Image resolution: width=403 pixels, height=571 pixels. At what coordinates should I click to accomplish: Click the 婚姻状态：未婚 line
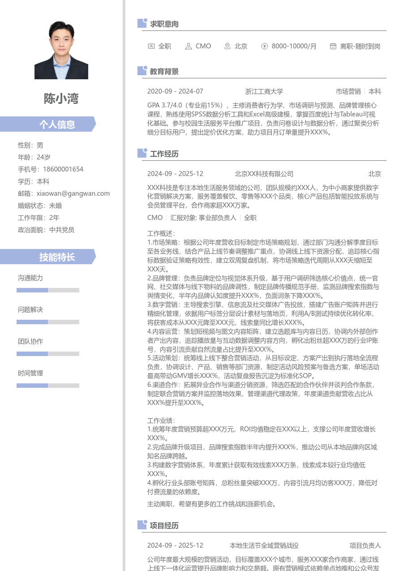40,206
